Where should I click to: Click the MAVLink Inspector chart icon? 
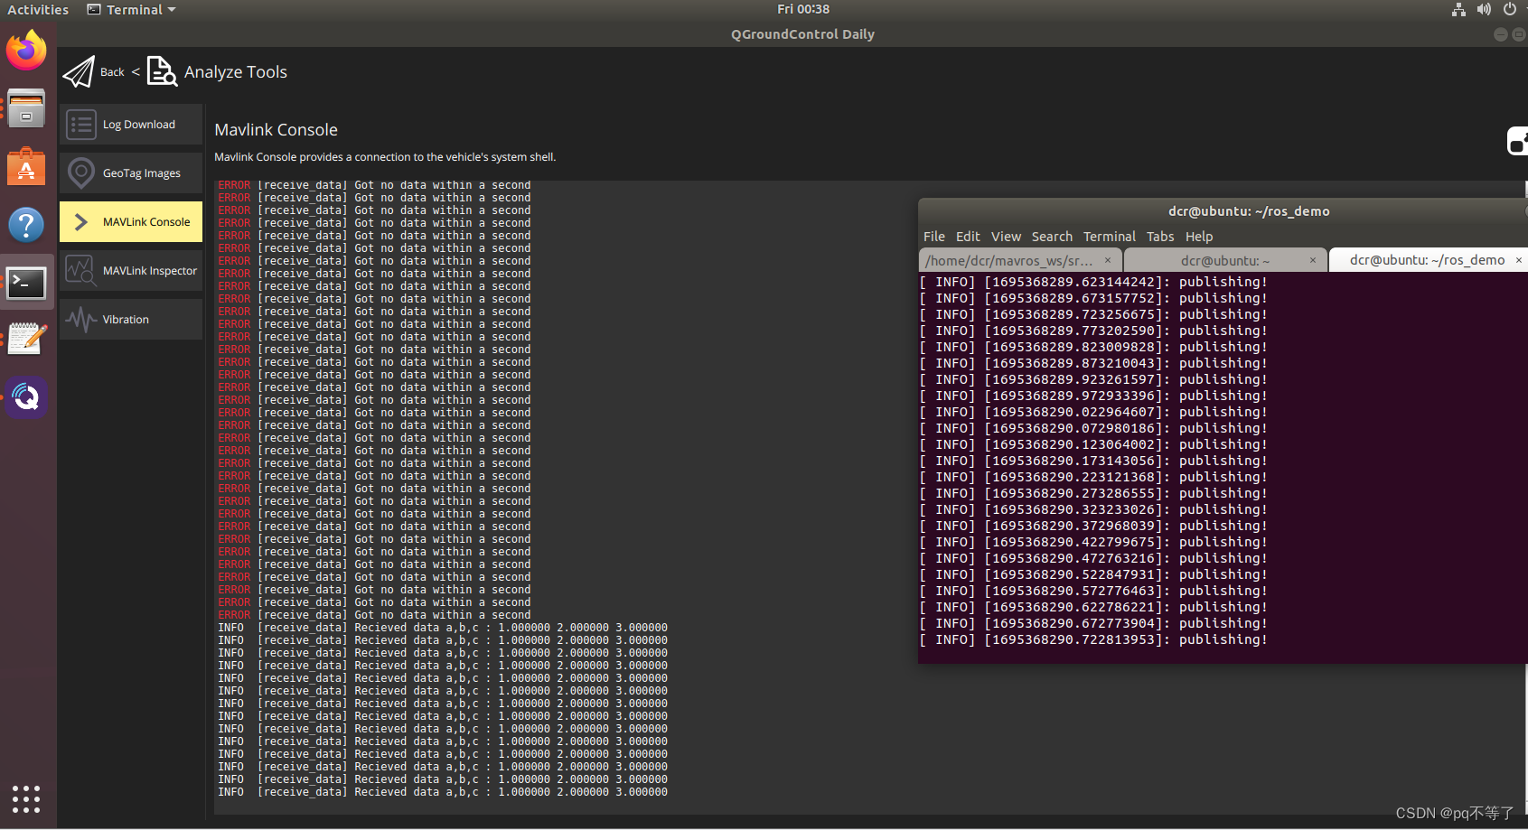[x=80, y=270]
